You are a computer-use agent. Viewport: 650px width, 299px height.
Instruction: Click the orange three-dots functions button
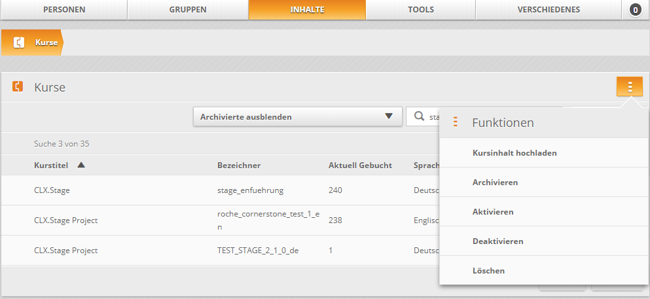tap(629, 87)
